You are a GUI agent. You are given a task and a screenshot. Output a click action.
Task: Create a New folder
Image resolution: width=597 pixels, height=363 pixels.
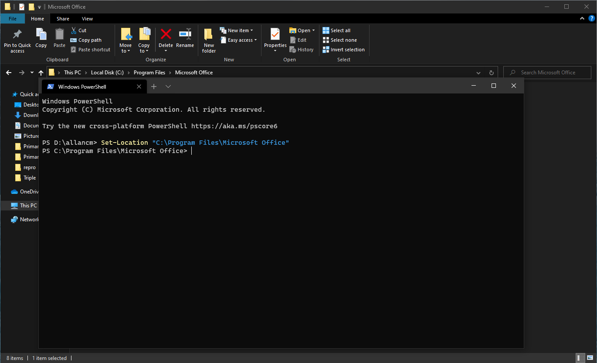click(x=208, y=40)
